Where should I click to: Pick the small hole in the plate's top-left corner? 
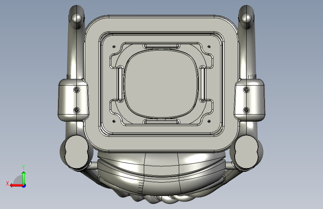pyautogui.click(x=114, y=47)
